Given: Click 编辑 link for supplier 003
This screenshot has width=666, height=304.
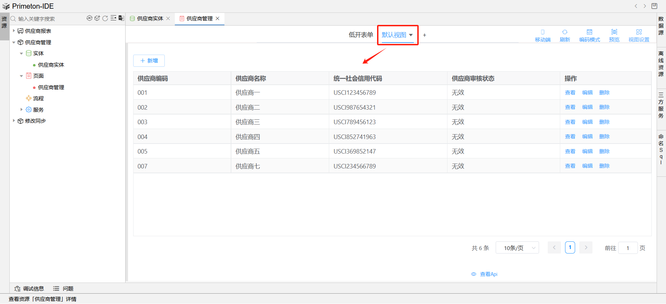Looking at the screenshot, I should pyautogui.click(x=587, y=122).
